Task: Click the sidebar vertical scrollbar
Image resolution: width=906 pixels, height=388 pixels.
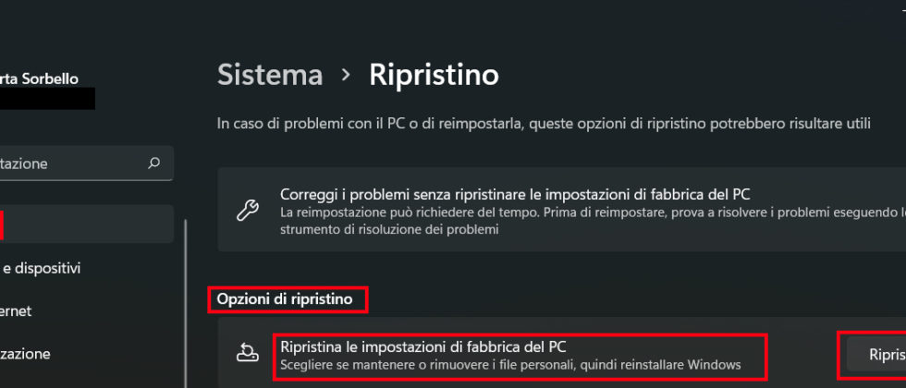Action: 186,305
